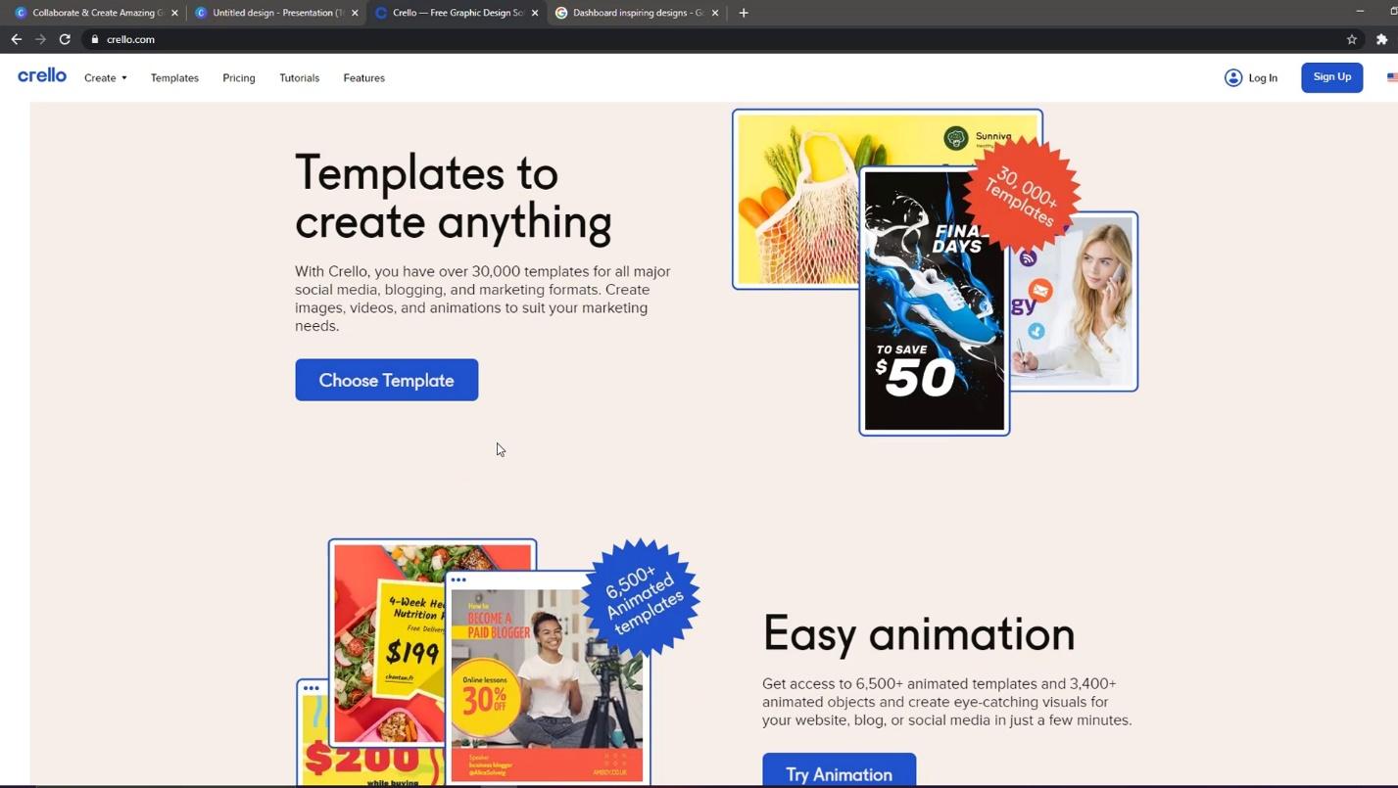Close the Dashboard inspiring designs tab

pyautogui.click(x=715, y=13)
